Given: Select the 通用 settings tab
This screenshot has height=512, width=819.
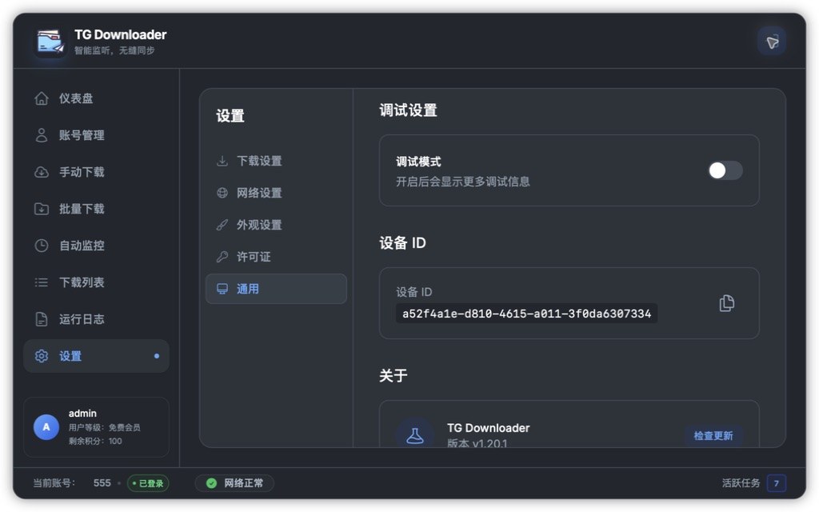Looking at the screenshot, I should (x=276, y=289).
